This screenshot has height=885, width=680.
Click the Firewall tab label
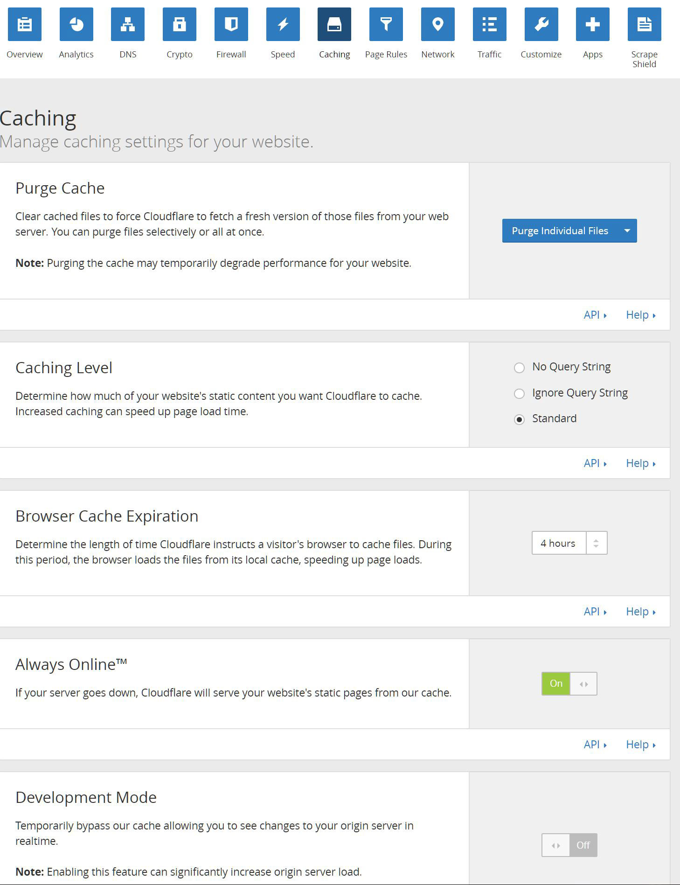coord(231,55)
